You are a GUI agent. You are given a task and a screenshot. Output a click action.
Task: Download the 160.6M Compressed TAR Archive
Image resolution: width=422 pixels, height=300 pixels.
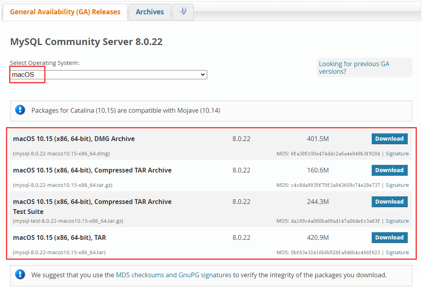tap(389, 170)
